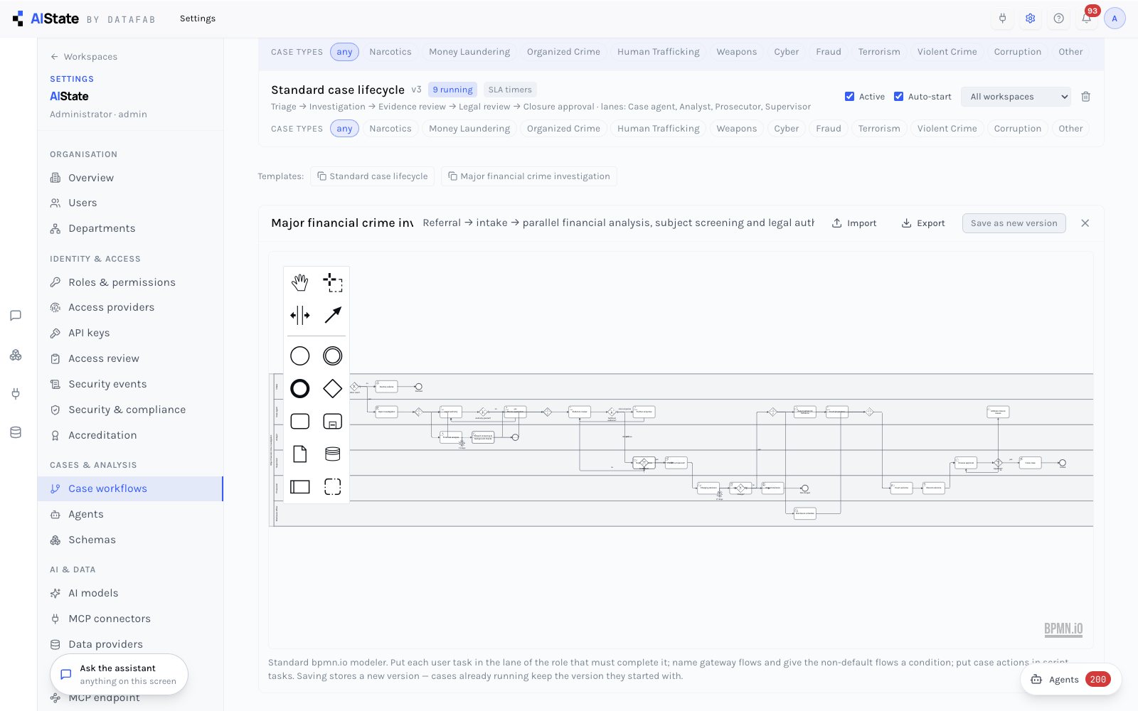The image size is (1138, 711).
Task: Import a BPMN diagram
Action: 854,223
